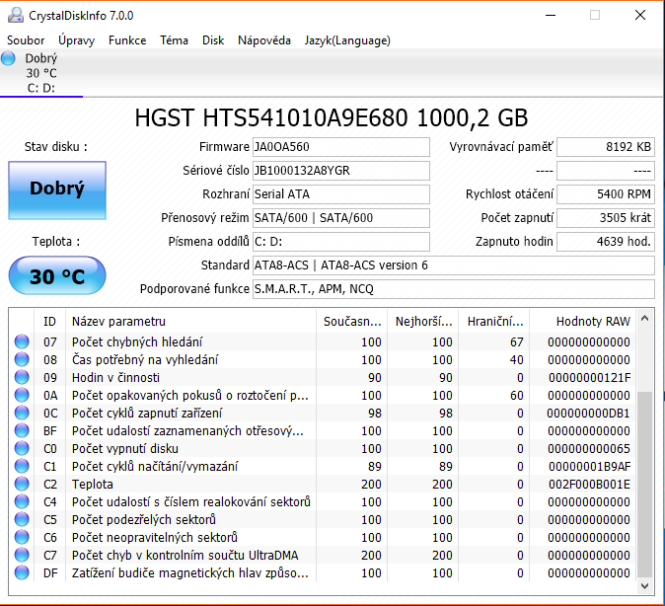This screenshot has height=606, width=665.
Task: Open the Soubor menu
Action: [x=26, y=40]
